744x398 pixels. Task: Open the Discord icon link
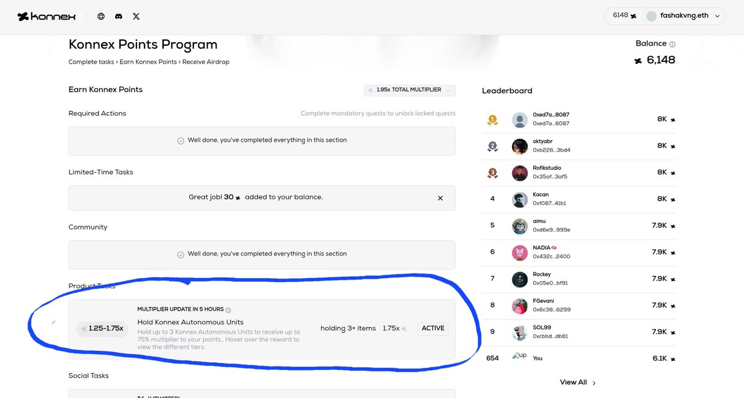pos(118,16)
